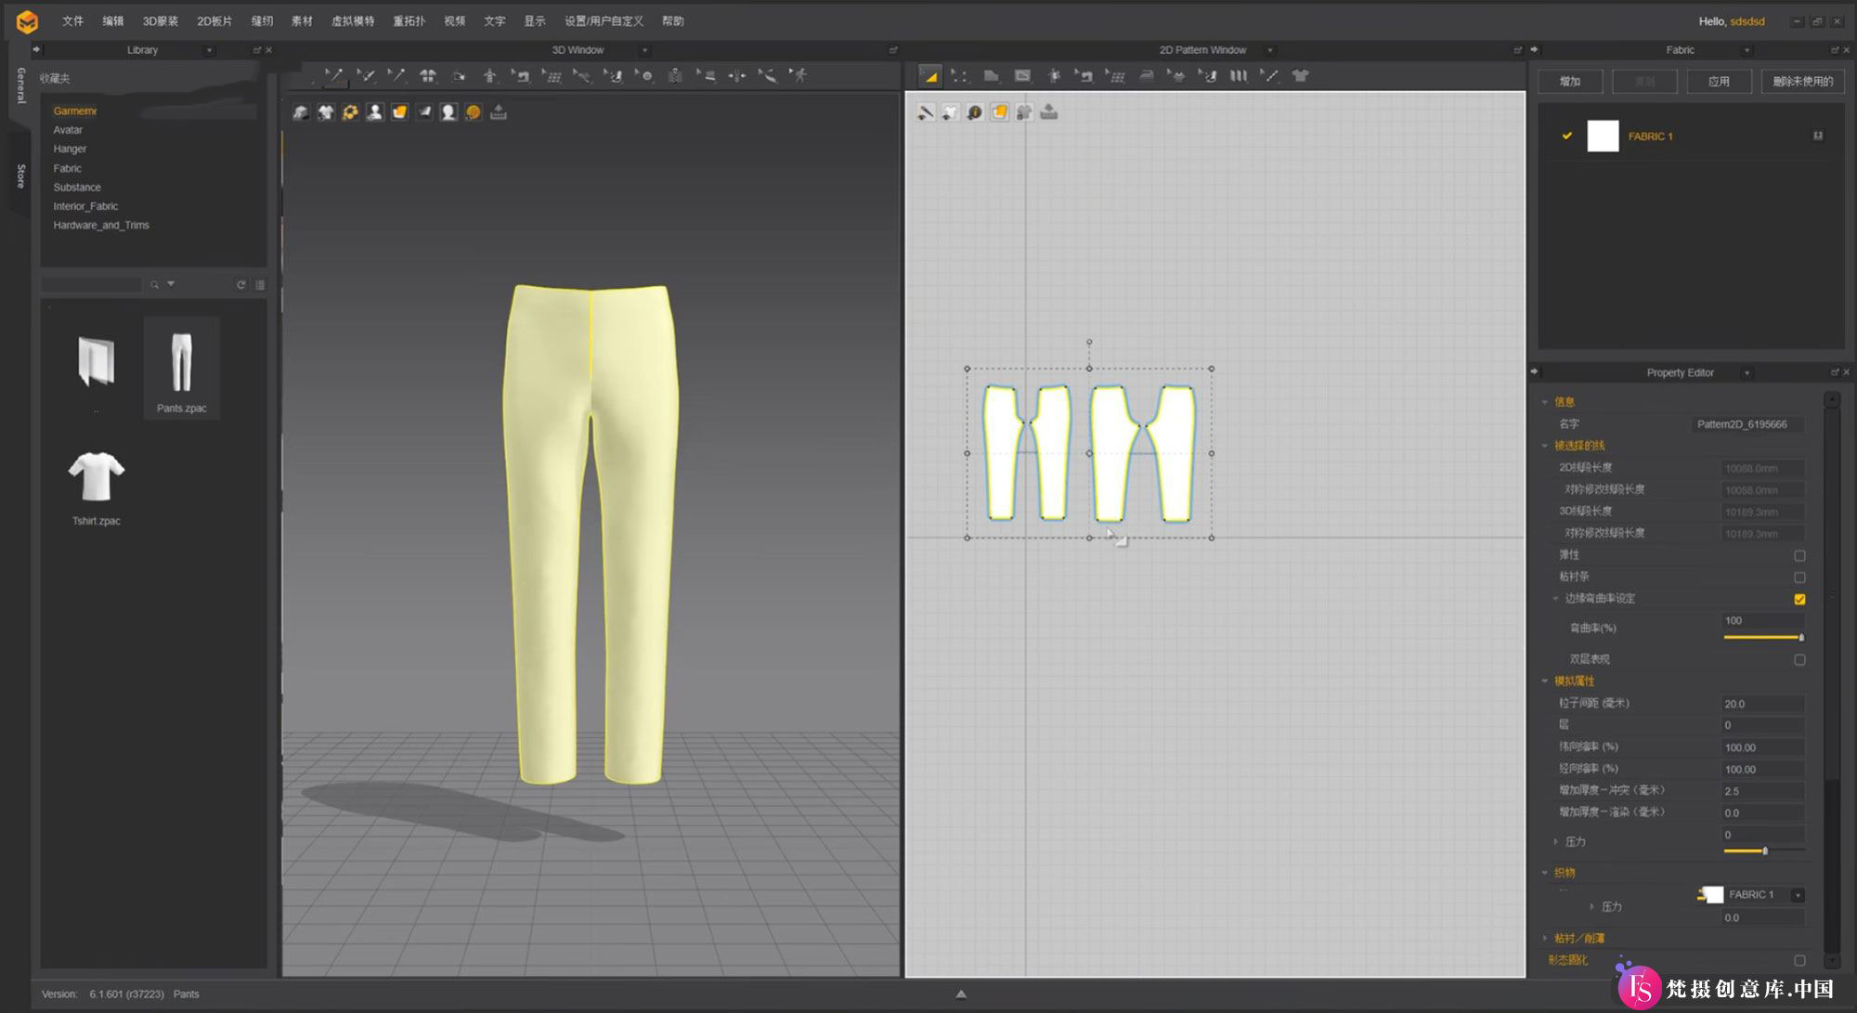The height and width of the screenshot is (1013, 1857).
Task: Open the 文件 menu
Action: click(72, 20)
